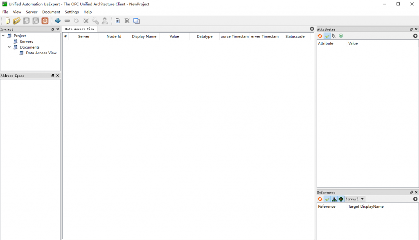Screen dimensions: 419x240
Task: Open the View menu
Action: (17, 12)
